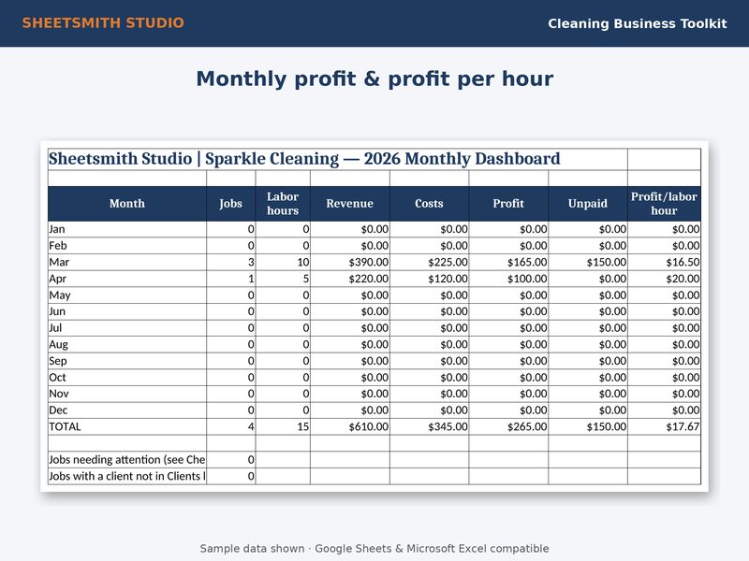Click the SHEETSMITH STUDIO brand text

tap(103, 22)
